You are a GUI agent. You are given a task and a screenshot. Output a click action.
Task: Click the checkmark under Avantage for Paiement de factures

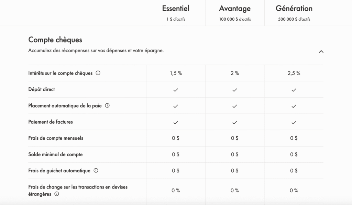click(x=234, y=122)
